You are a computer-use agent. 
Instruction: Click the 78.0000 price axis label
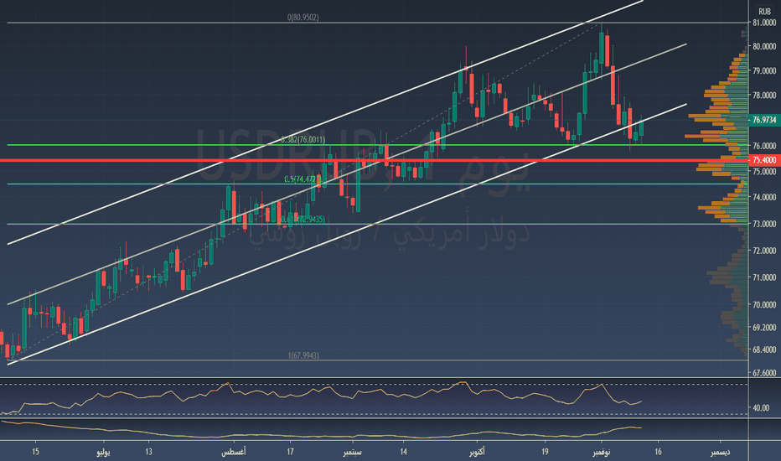tap(764, 96)
